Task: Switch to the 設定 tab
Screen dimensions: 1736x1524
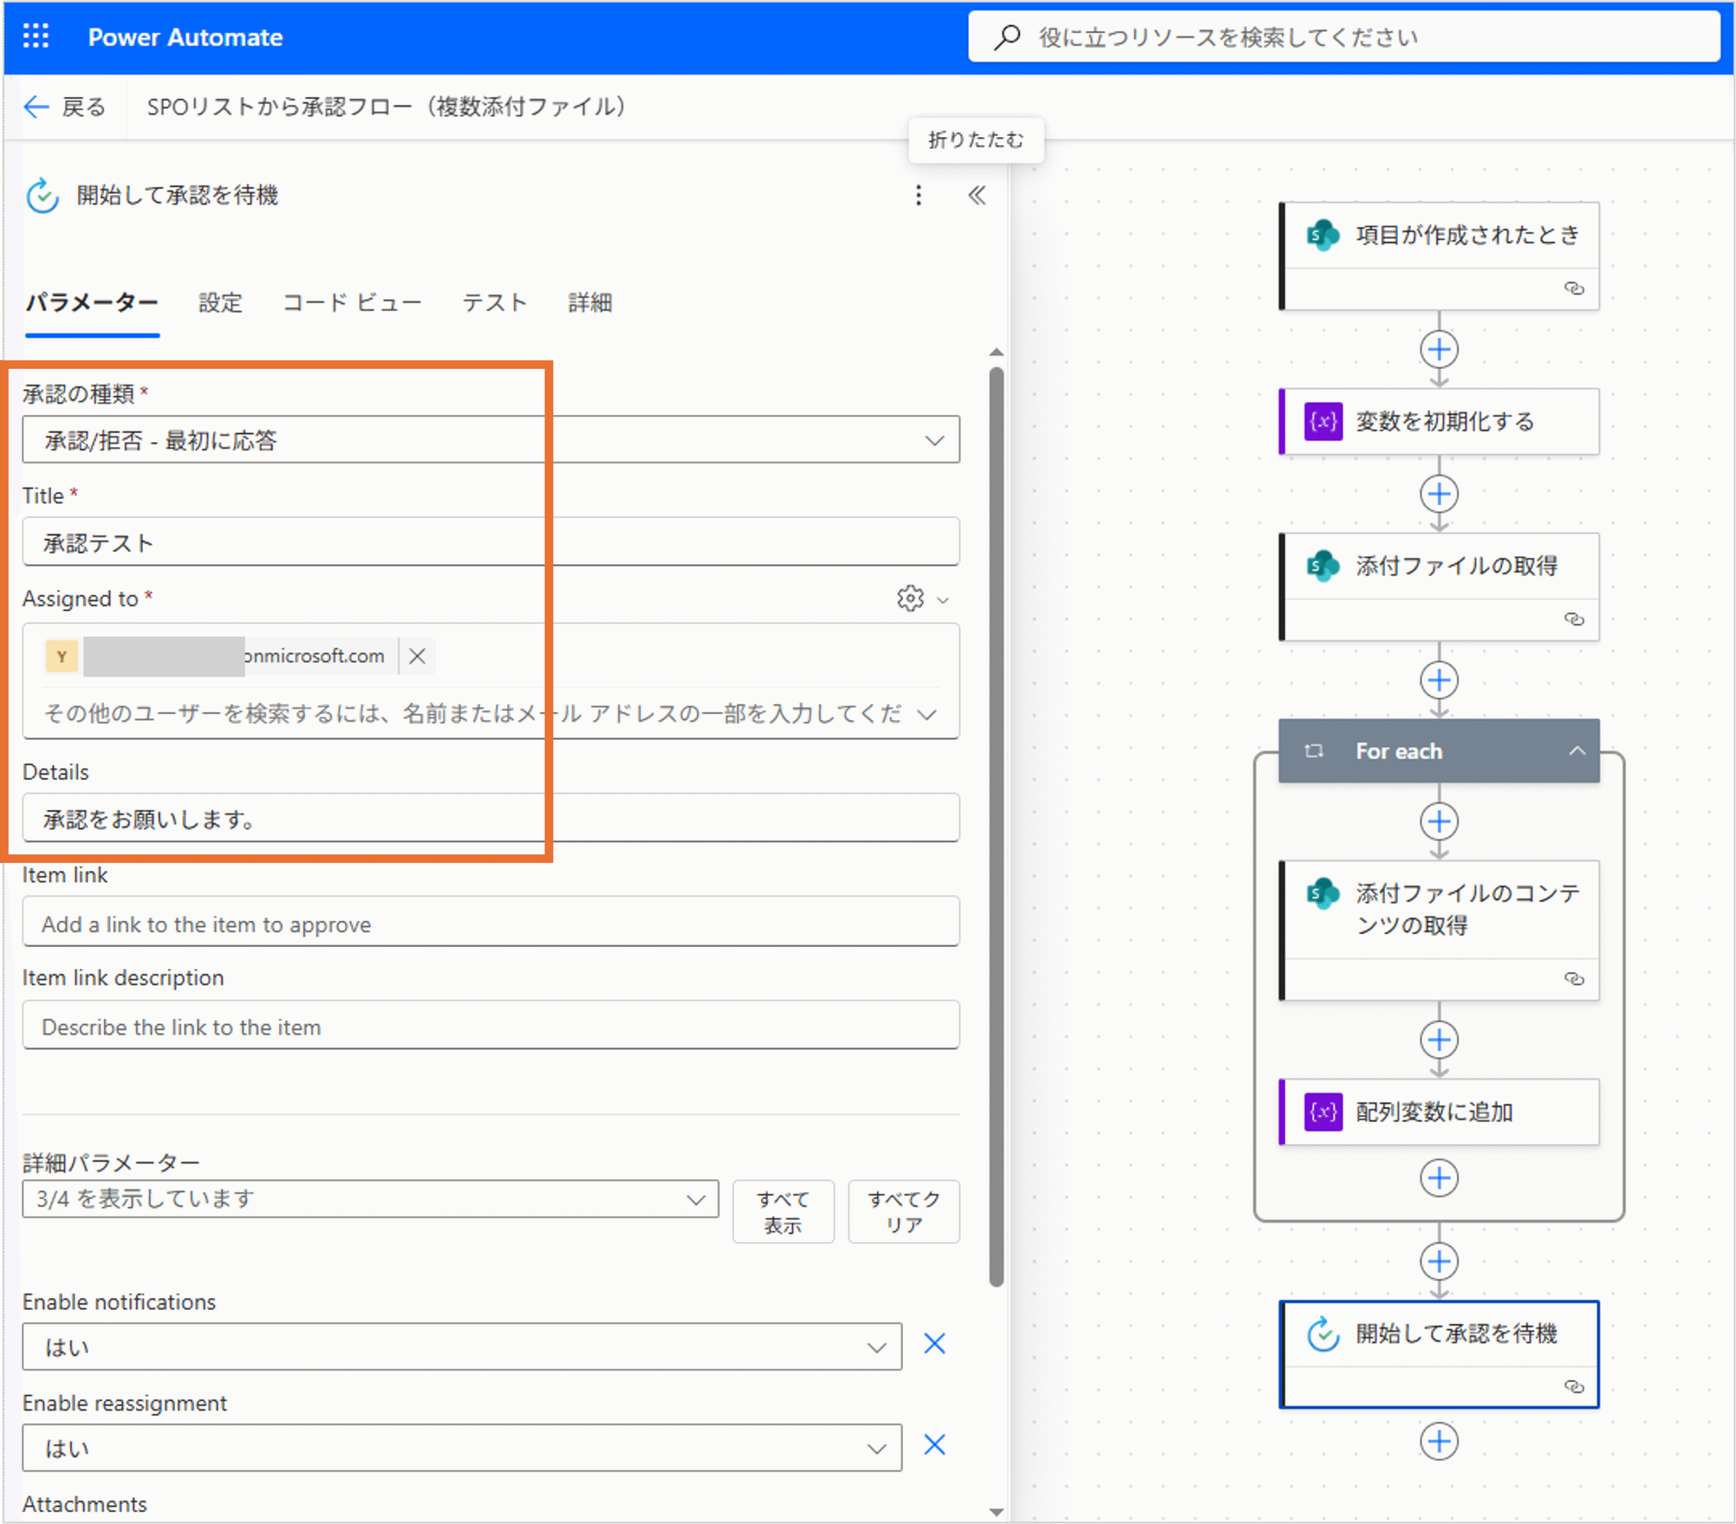Action: [220, 302]
